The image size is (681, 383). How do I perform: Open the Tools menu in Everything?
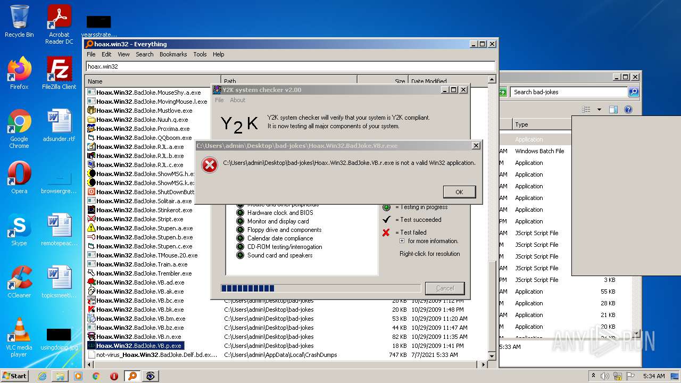pyautogui.click(x=200, y=54)
